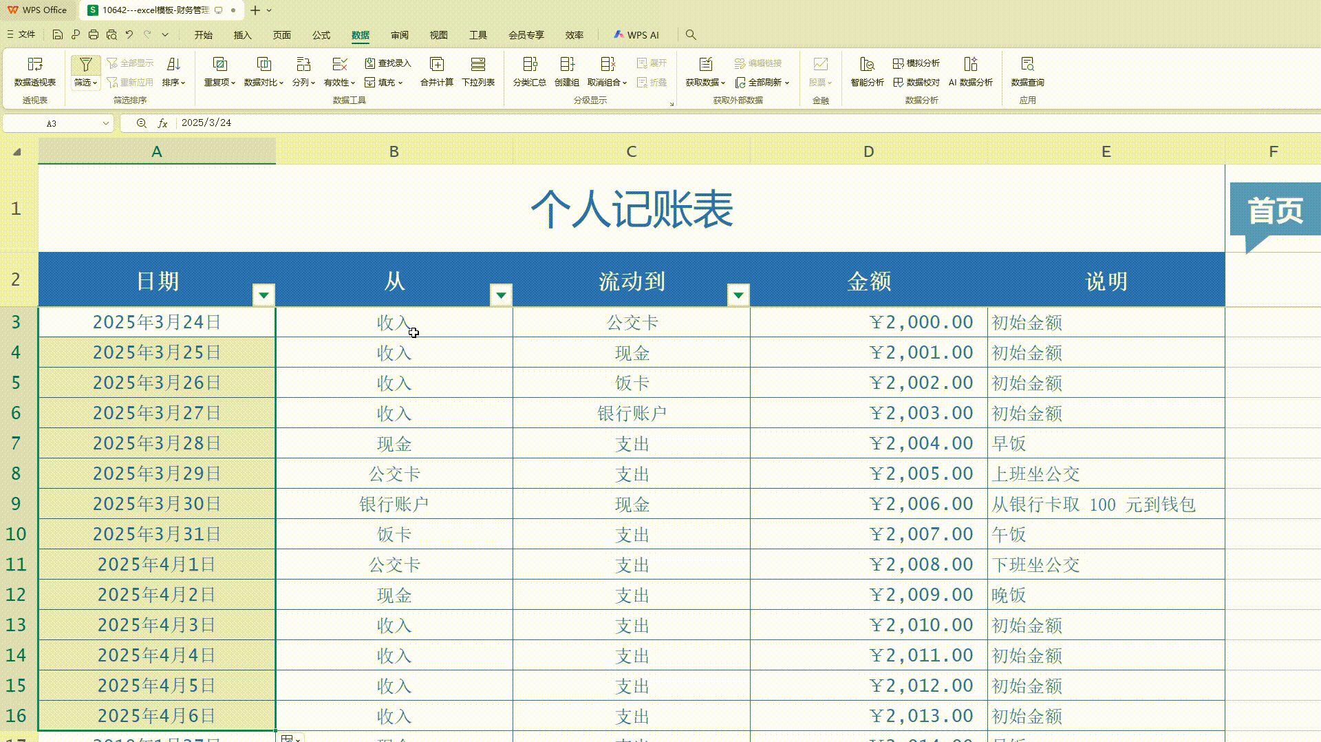The width and height of the screenshot is (1321, 742).
Task: Open a new tab with plus button
Action: pyautogui.click(x=255, y=10)
